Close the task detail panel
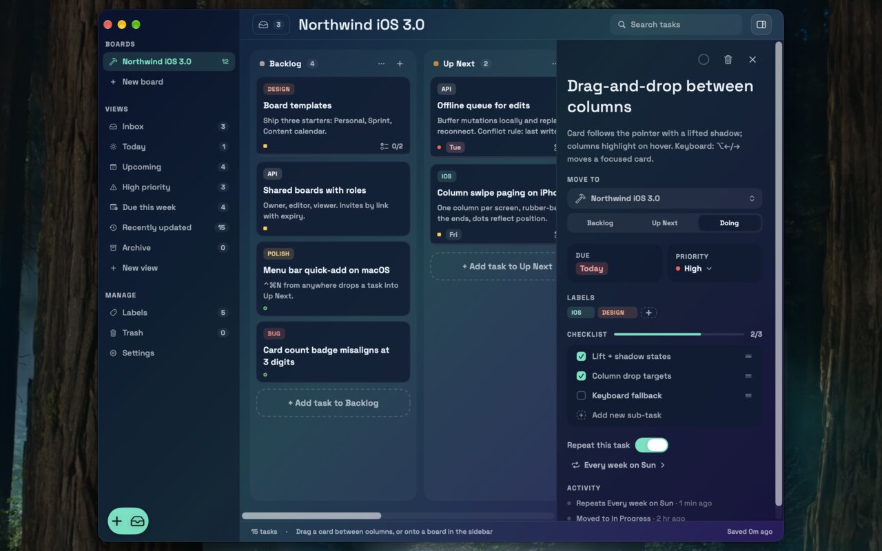The height and width of the screenshot is (551, 882). pyautogui.click(x=752, y=60)
